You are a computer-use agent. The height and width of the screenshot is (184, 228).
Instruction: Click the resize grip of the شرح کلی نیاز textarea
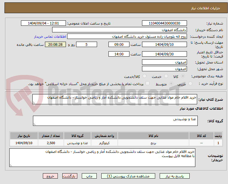pyautogui.click(x=34, y=103)
